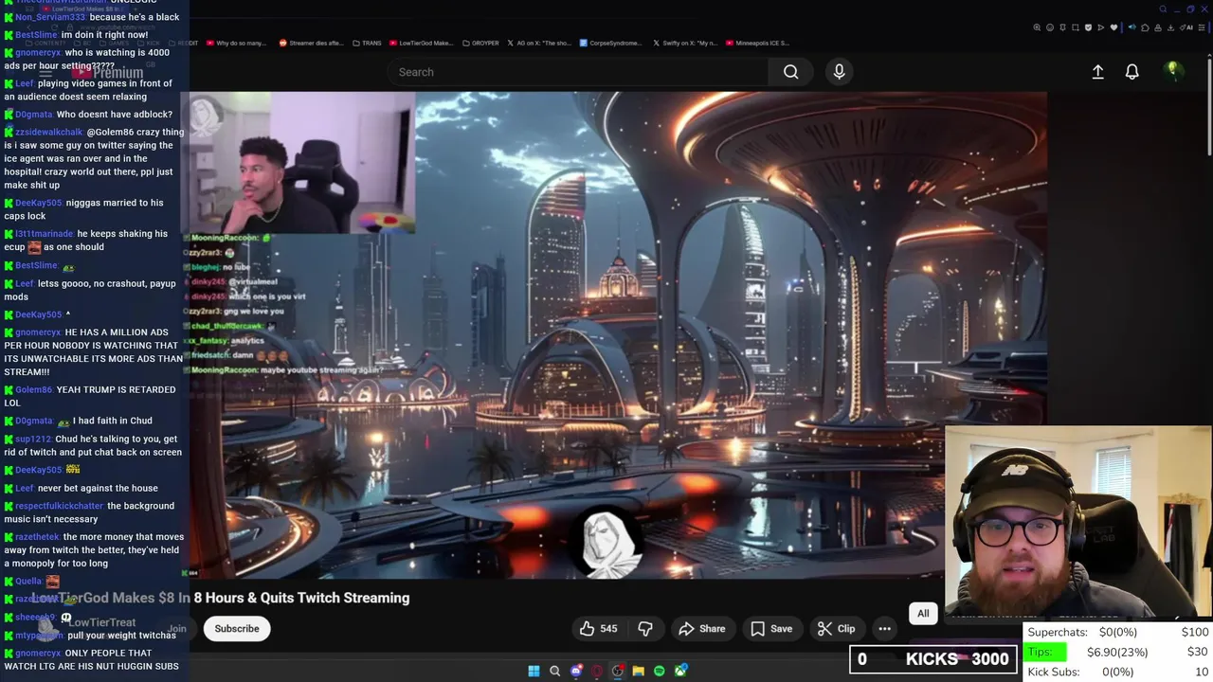Click sup1212 chat username
The width and height of the screenshot is (1213, 682).
click(x=33, y=440)
